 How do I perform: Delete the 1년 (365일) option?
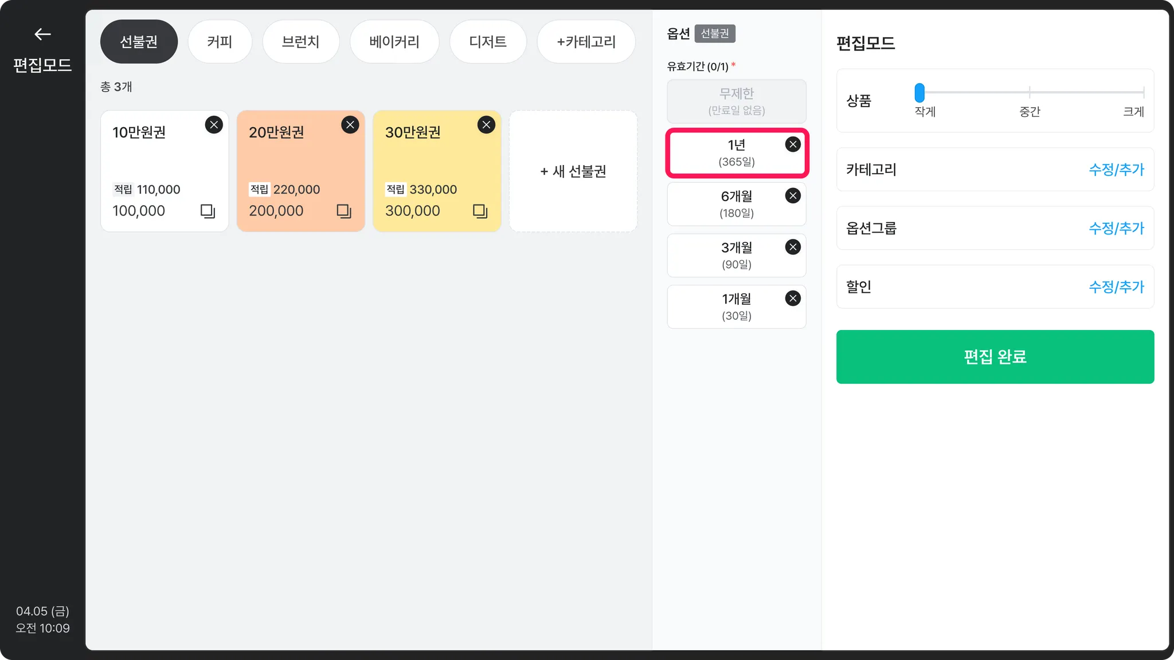[793, 144]
